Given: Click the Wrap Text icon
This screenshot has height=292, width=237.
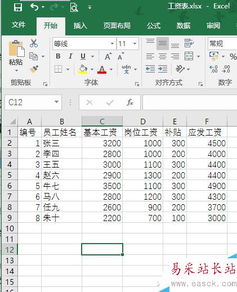Looking at the screenshot, I should tap(189, 43).
